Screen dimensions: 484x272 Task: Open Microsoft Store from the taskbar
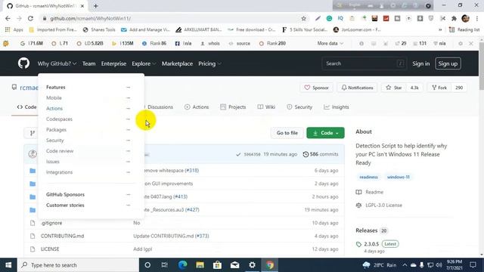tap(217, 265)
